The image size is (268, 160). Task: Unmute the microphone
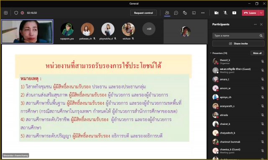click(225, 13)
